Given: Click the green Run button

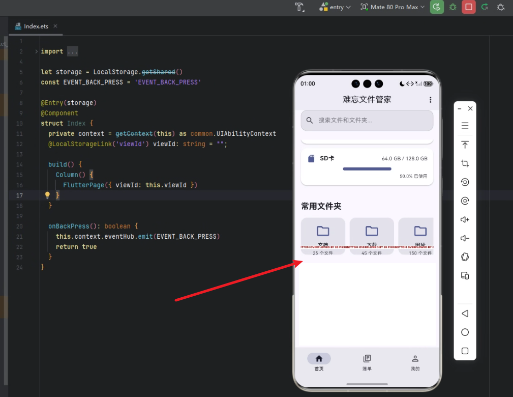Looking at the screenshot, I should (437, 7).
